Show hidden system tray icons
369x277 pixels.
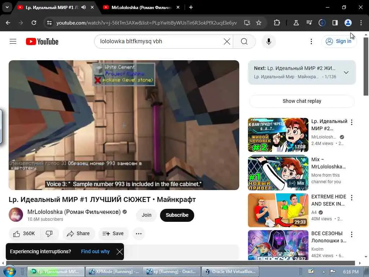[x=324, y=272]
